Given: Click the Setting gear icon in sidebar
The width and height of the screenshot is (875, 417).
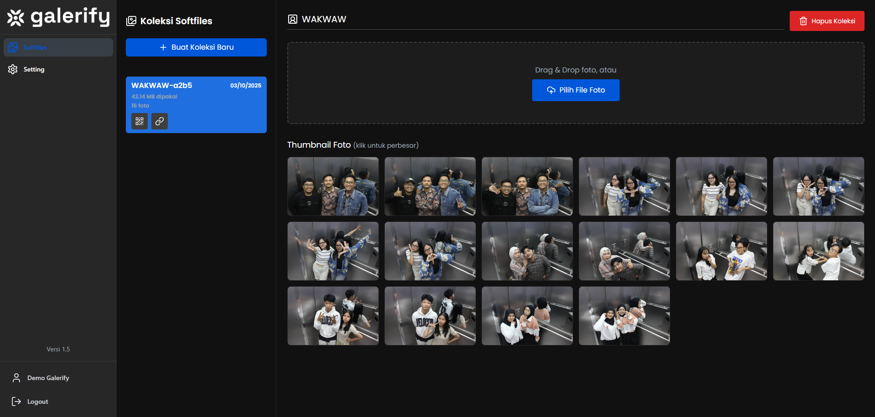Looking at the screenshot, I should [13, 69].
